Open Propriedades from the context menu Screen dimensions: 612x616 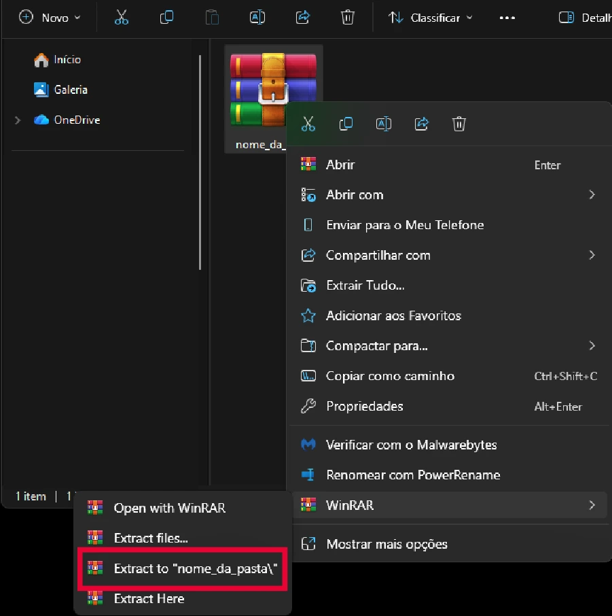[x=364, y=407]
